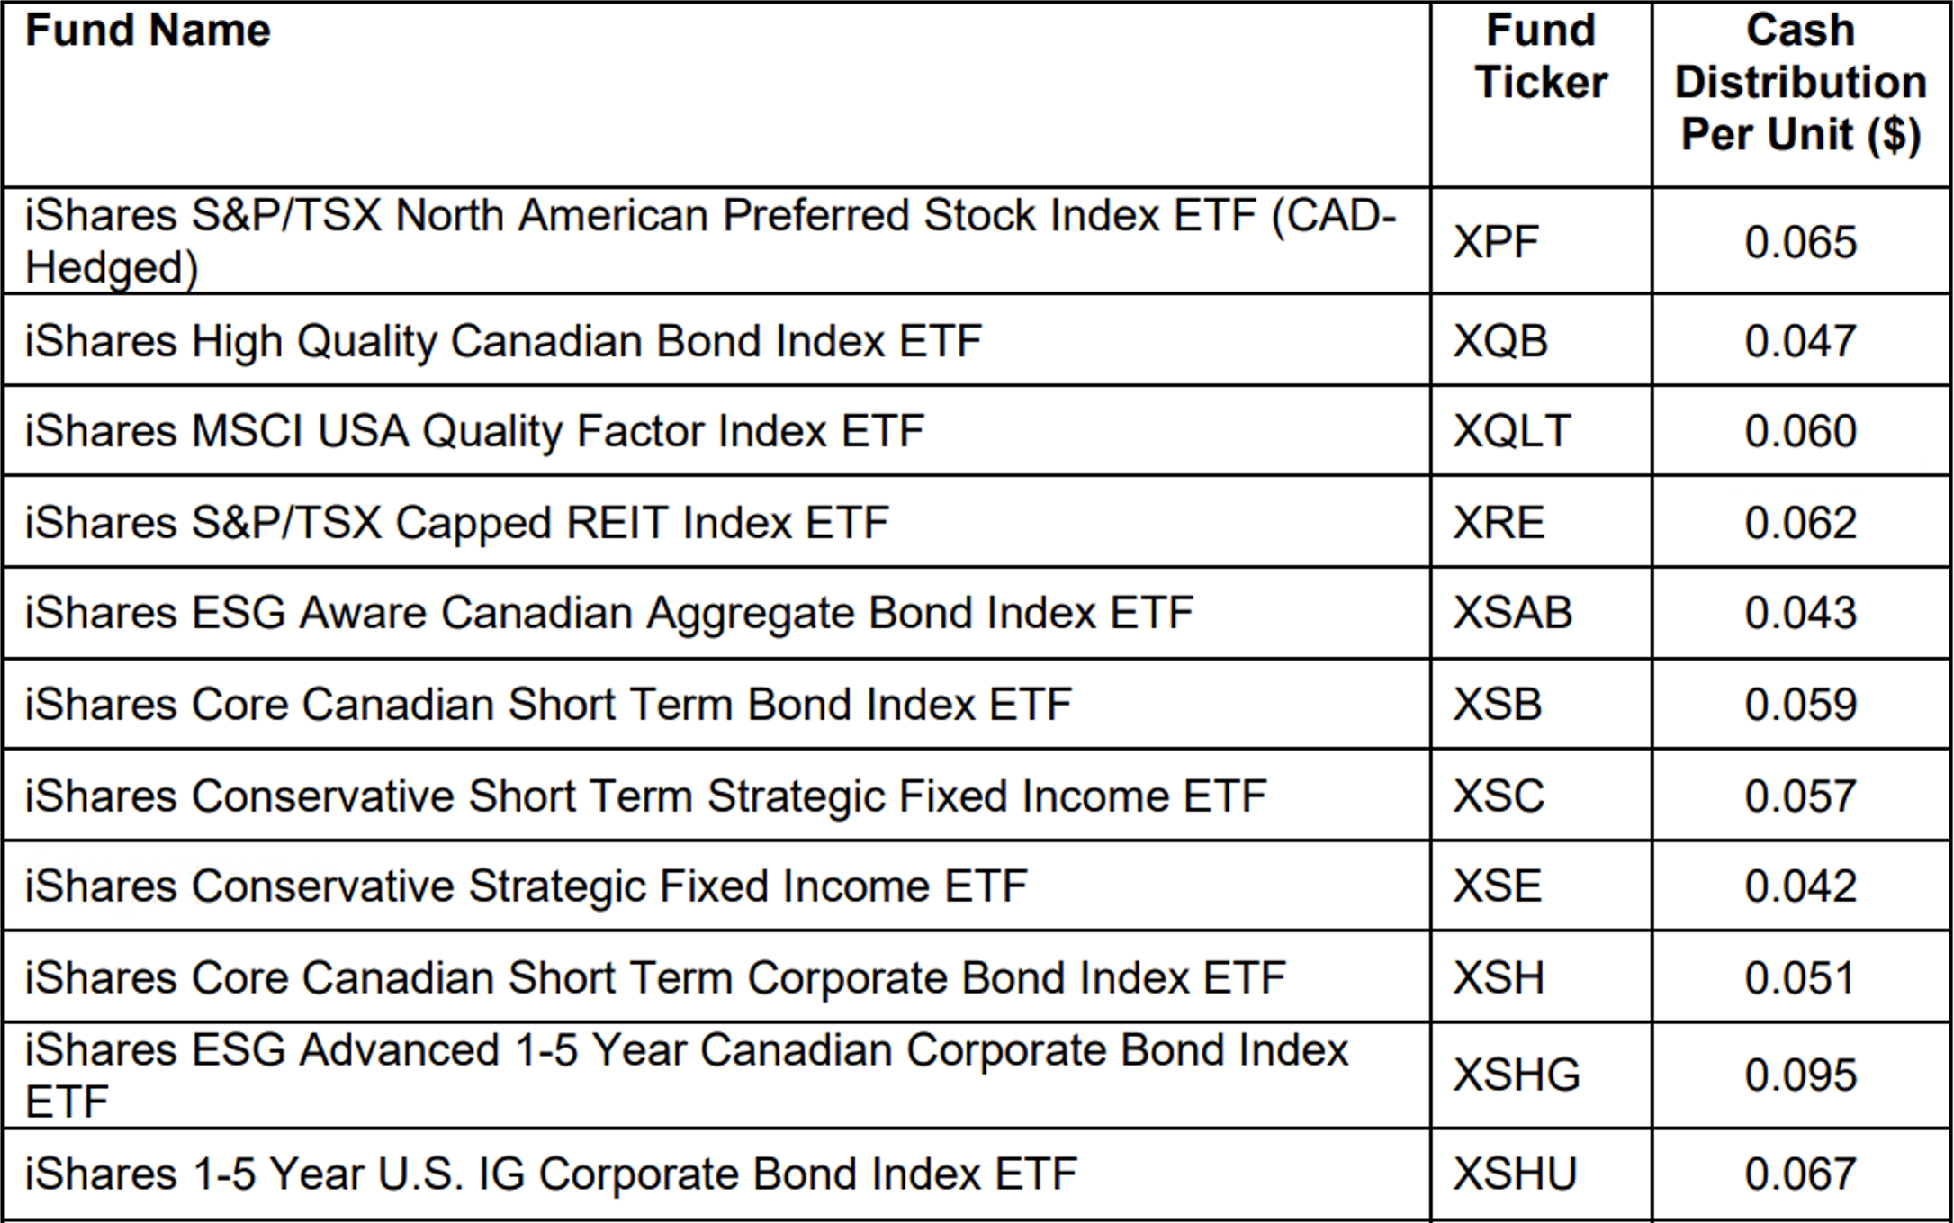Select the 0.043 distribution value
The width and height of the screenshot is (1954, 1223).
pyautogui.click(x=1800, y=614)
